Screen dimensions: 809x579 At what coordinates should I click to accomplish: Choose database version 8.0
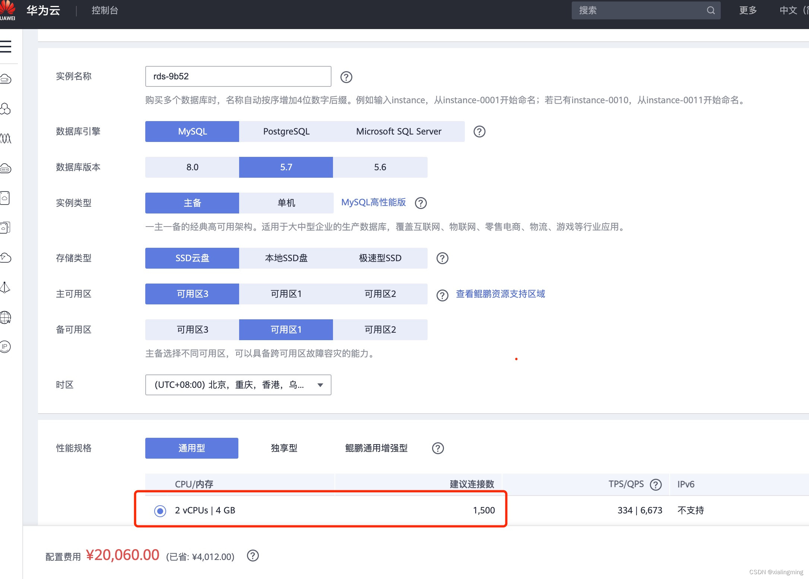[x=192, y=167]
